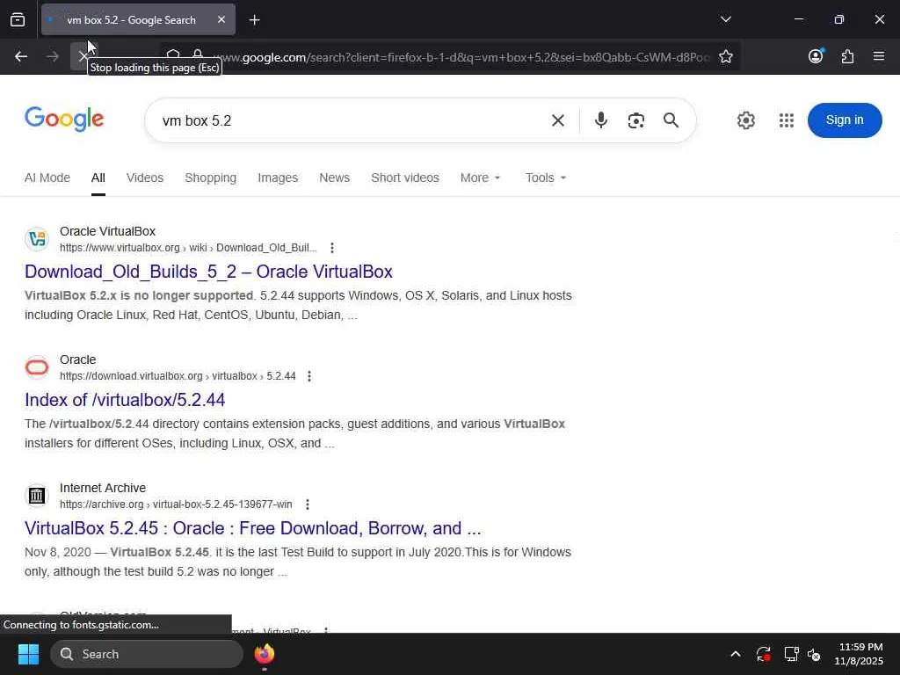Viewport: 900px width, 675px height.
Task: Click the 'https://archive.org' URL text
Action: (x=102, y=504)
